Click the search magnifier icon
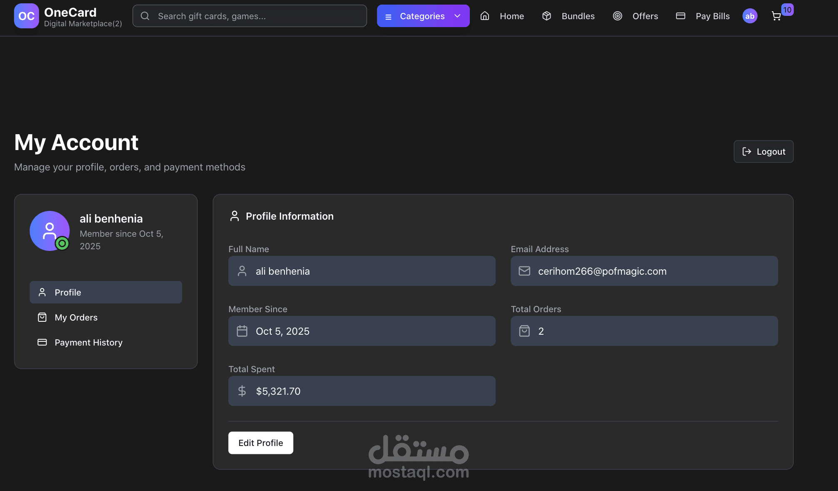 [145, 16]
